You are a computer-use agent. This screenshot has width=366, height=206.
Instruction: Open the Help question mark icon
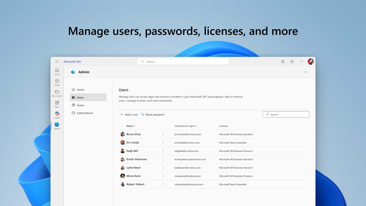pyautogui.click(x=301, y=62)
